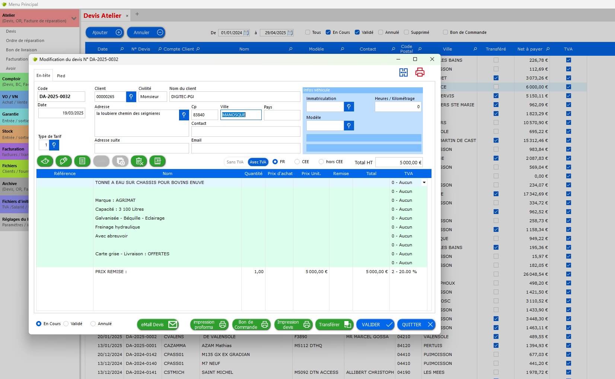Switch to the Pied tab

pyautogui.click(x=61, y=75)
